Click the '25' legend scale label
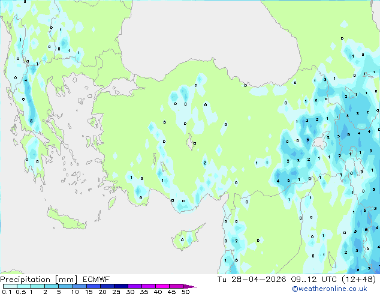 coord(116,292)
